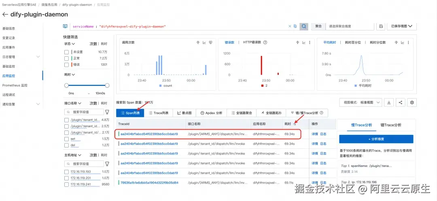
Task: Collapse the 耗时 filter section
Action: [70, 75]
